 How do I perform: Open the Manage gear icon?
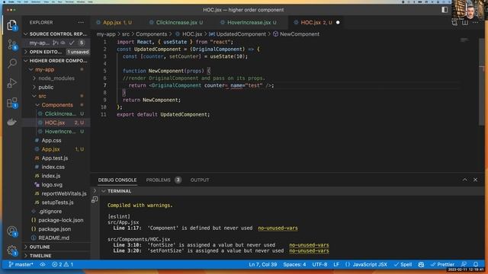12,250
